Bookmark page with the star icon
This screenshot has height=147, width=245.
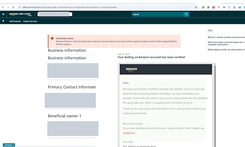(196, 7)
